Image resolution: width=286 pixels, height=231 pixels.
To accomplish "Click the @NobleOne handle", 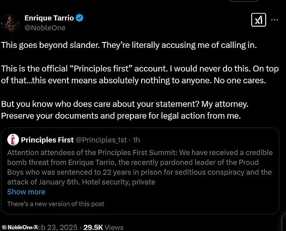I will tap(45, 28).
